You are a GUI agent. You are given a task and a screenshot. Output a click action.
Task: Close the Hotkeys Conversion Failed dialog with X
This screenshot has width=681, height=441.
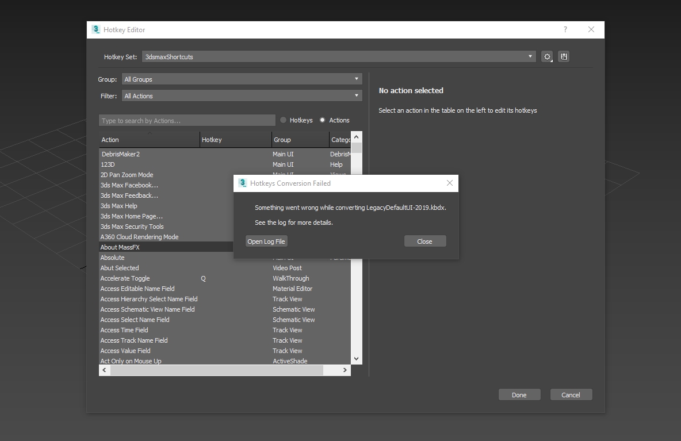click(450, 183)
